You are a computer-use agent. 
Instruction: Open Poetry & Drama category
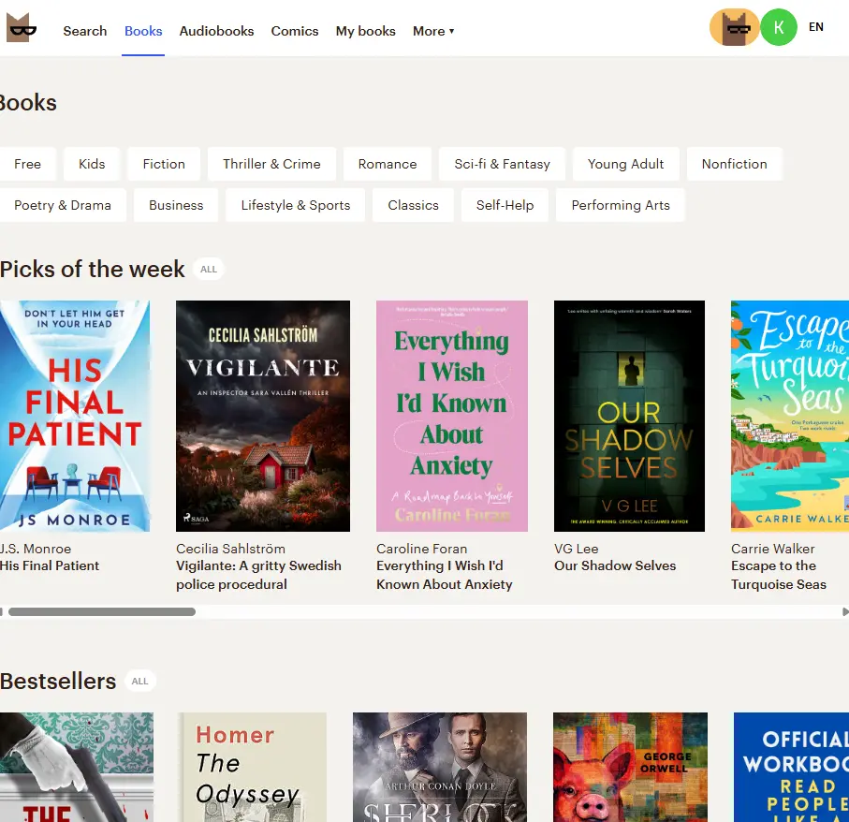pyautogui.click(x=63, y=205)
